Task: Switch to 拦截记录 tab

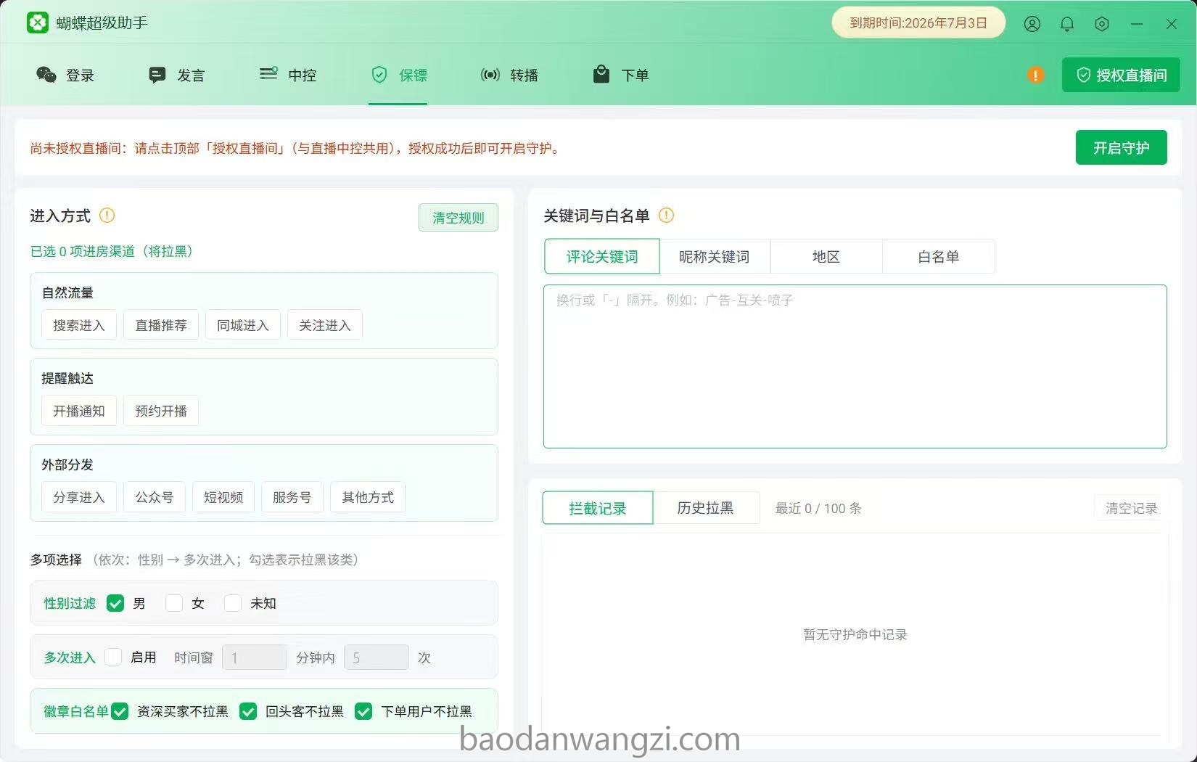Action: [x=598, y=508]
